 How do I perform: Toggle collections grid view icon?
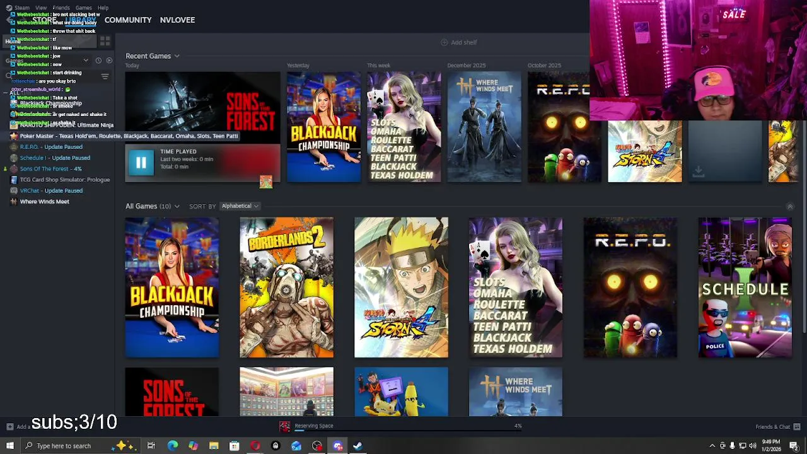pyautogui.click(x=105, y=42)
